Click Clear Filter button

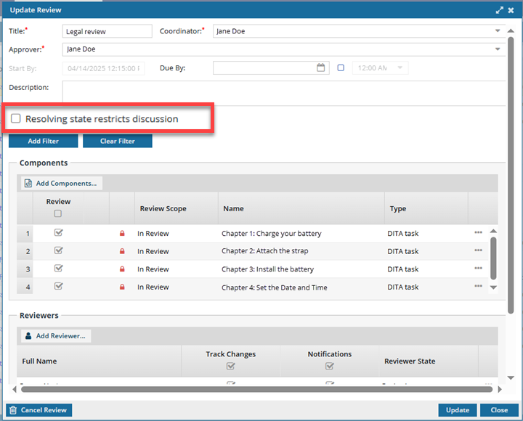[118, 141]
